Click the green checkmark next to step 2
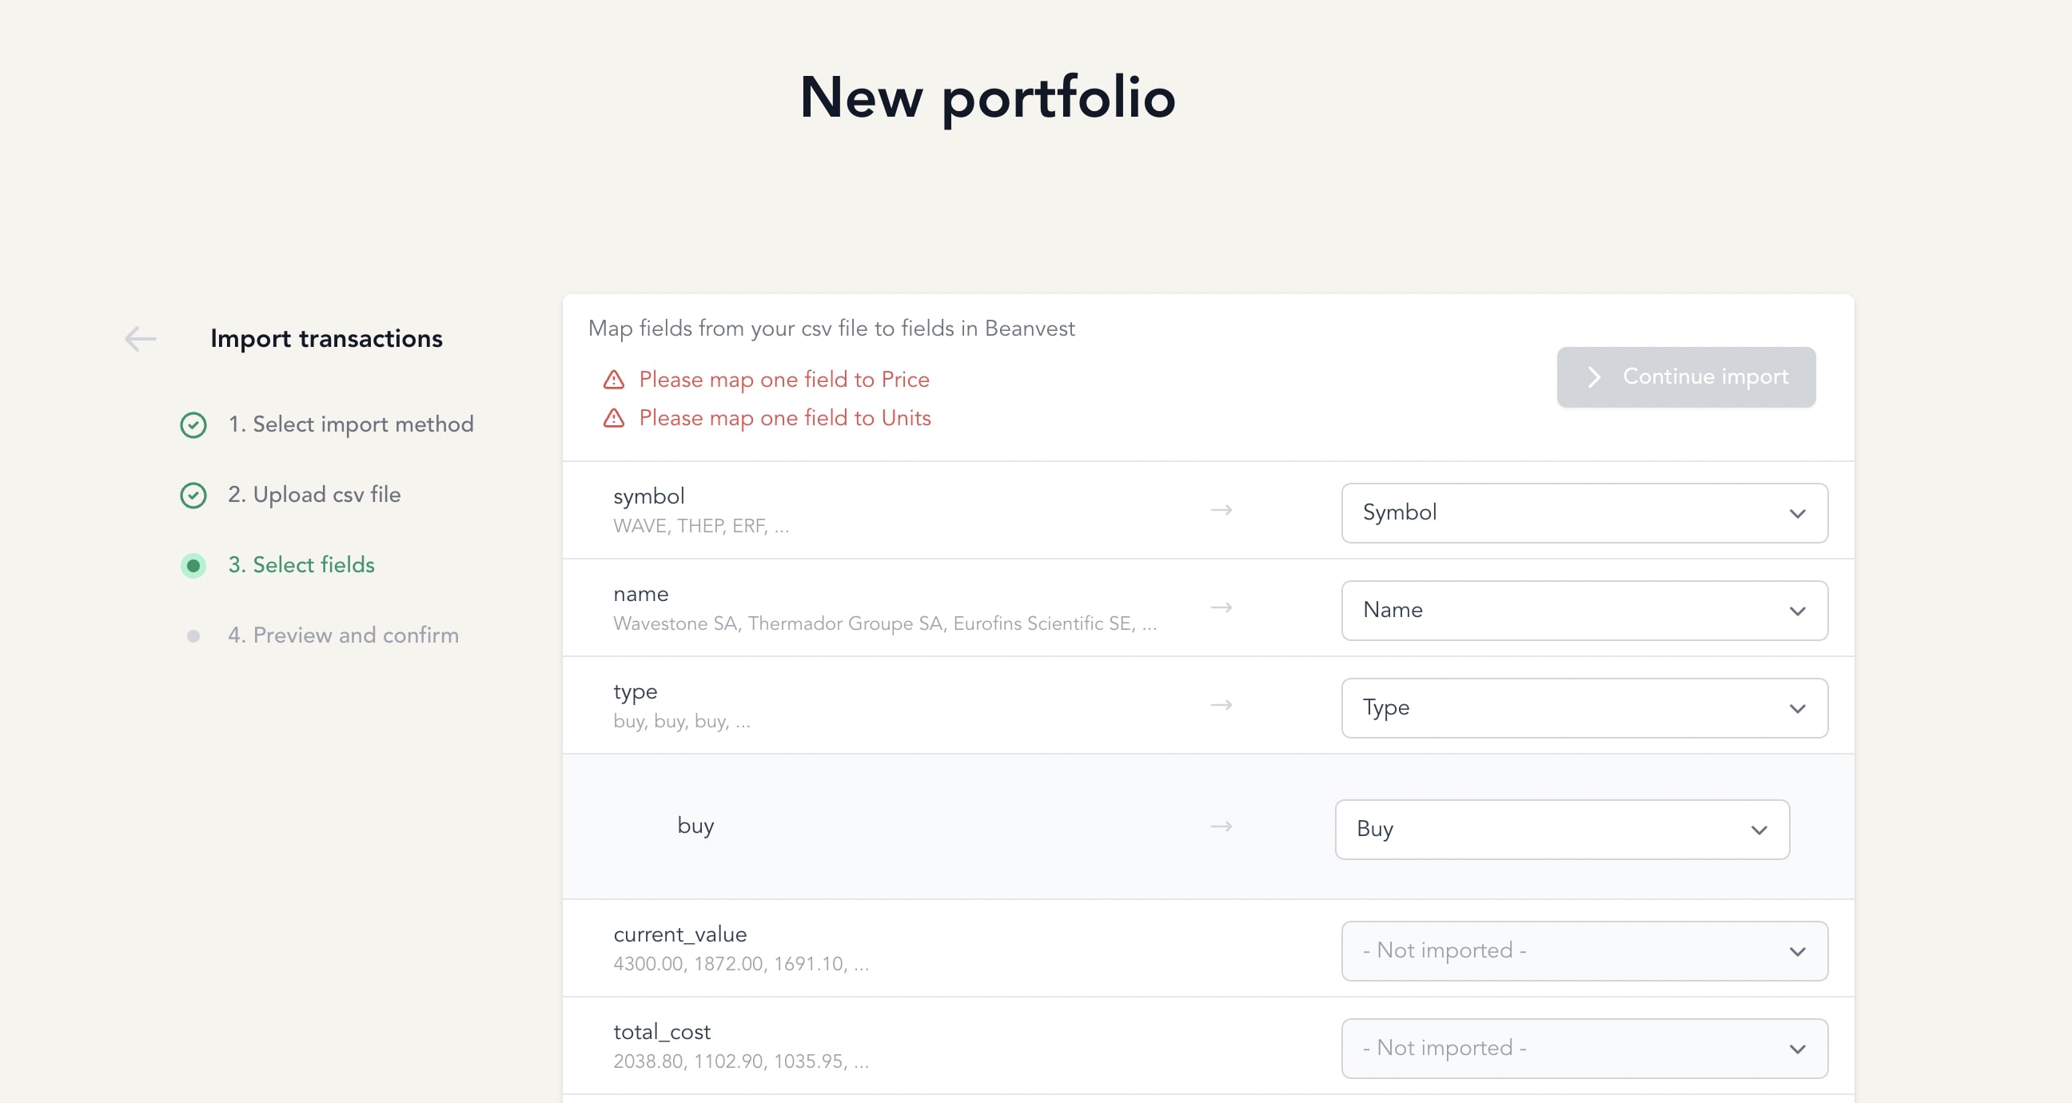Image resolution: width=2072 pixels, height=1103 pixels. tap(192, 495)
